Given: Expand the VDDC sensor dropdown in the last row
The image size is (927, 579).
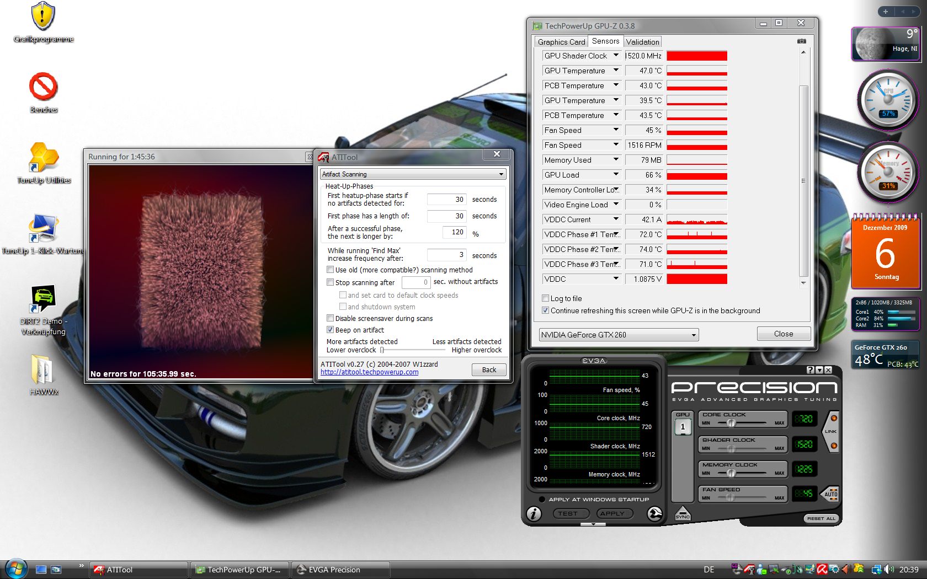Looking at the screenshot, I should (x=616, y=279).
